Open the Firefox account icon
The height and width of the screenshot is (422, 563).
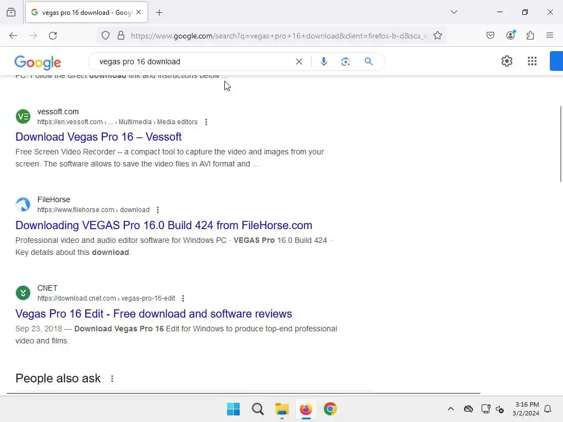[x=511, y=35]
